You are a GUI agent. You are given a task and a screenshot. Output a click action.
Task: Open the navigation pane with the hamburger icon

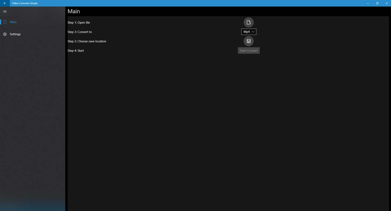[5, 11]
